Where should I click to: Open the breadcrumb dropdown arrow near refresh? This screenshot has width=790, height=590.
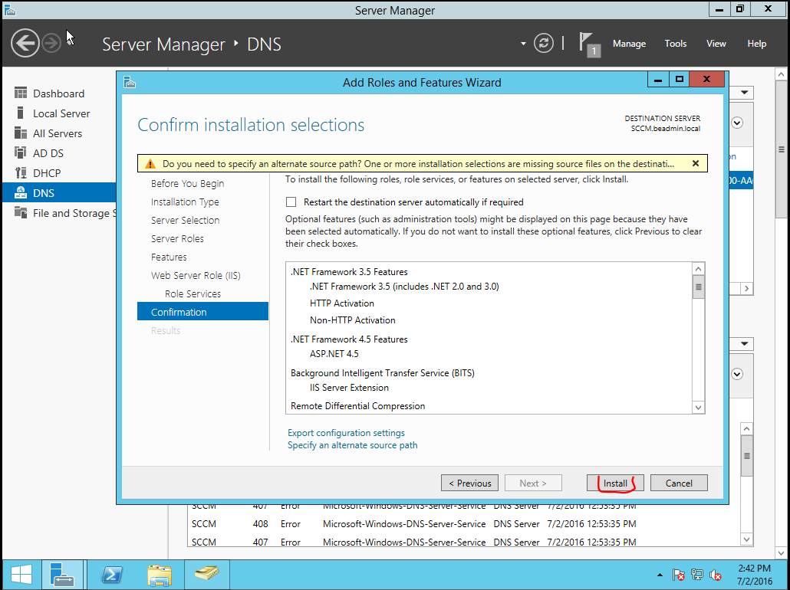pyautogui.click(x=523, y=44)
